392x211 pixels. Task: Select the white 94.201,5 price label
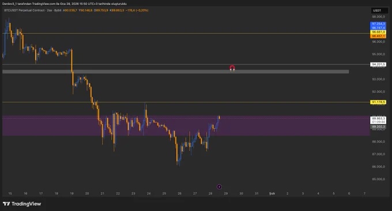click(x=378, y=64)
